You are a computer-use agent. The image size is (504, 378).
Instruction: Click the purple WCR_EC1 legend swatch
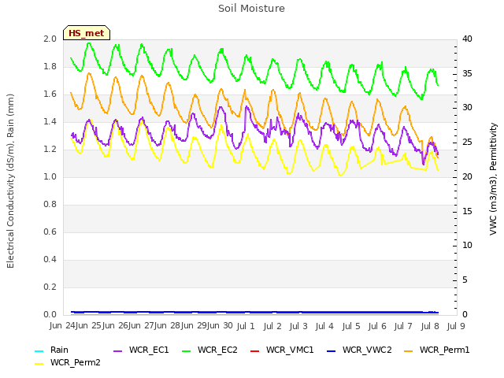coord(118,350)
